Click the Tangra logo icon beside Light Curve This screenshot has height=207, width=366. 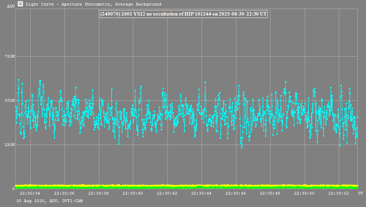pyautogui.click(x=20, y=4)
